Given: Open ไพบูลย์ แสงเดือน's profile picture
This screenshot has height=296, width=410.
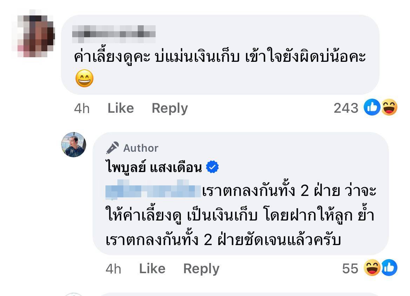Looking at the screenshot, I should tap(74, 145).
